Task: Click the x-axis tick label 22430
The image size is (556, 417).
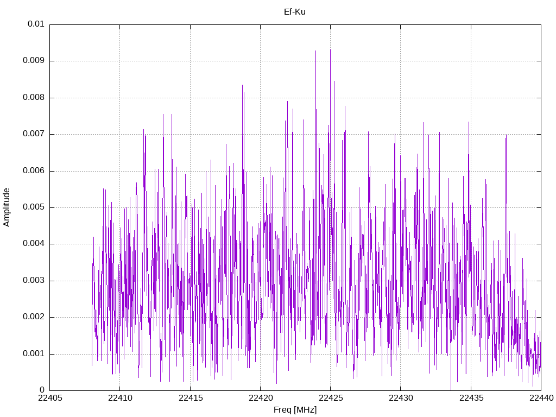Action: [x=401, y=398]
